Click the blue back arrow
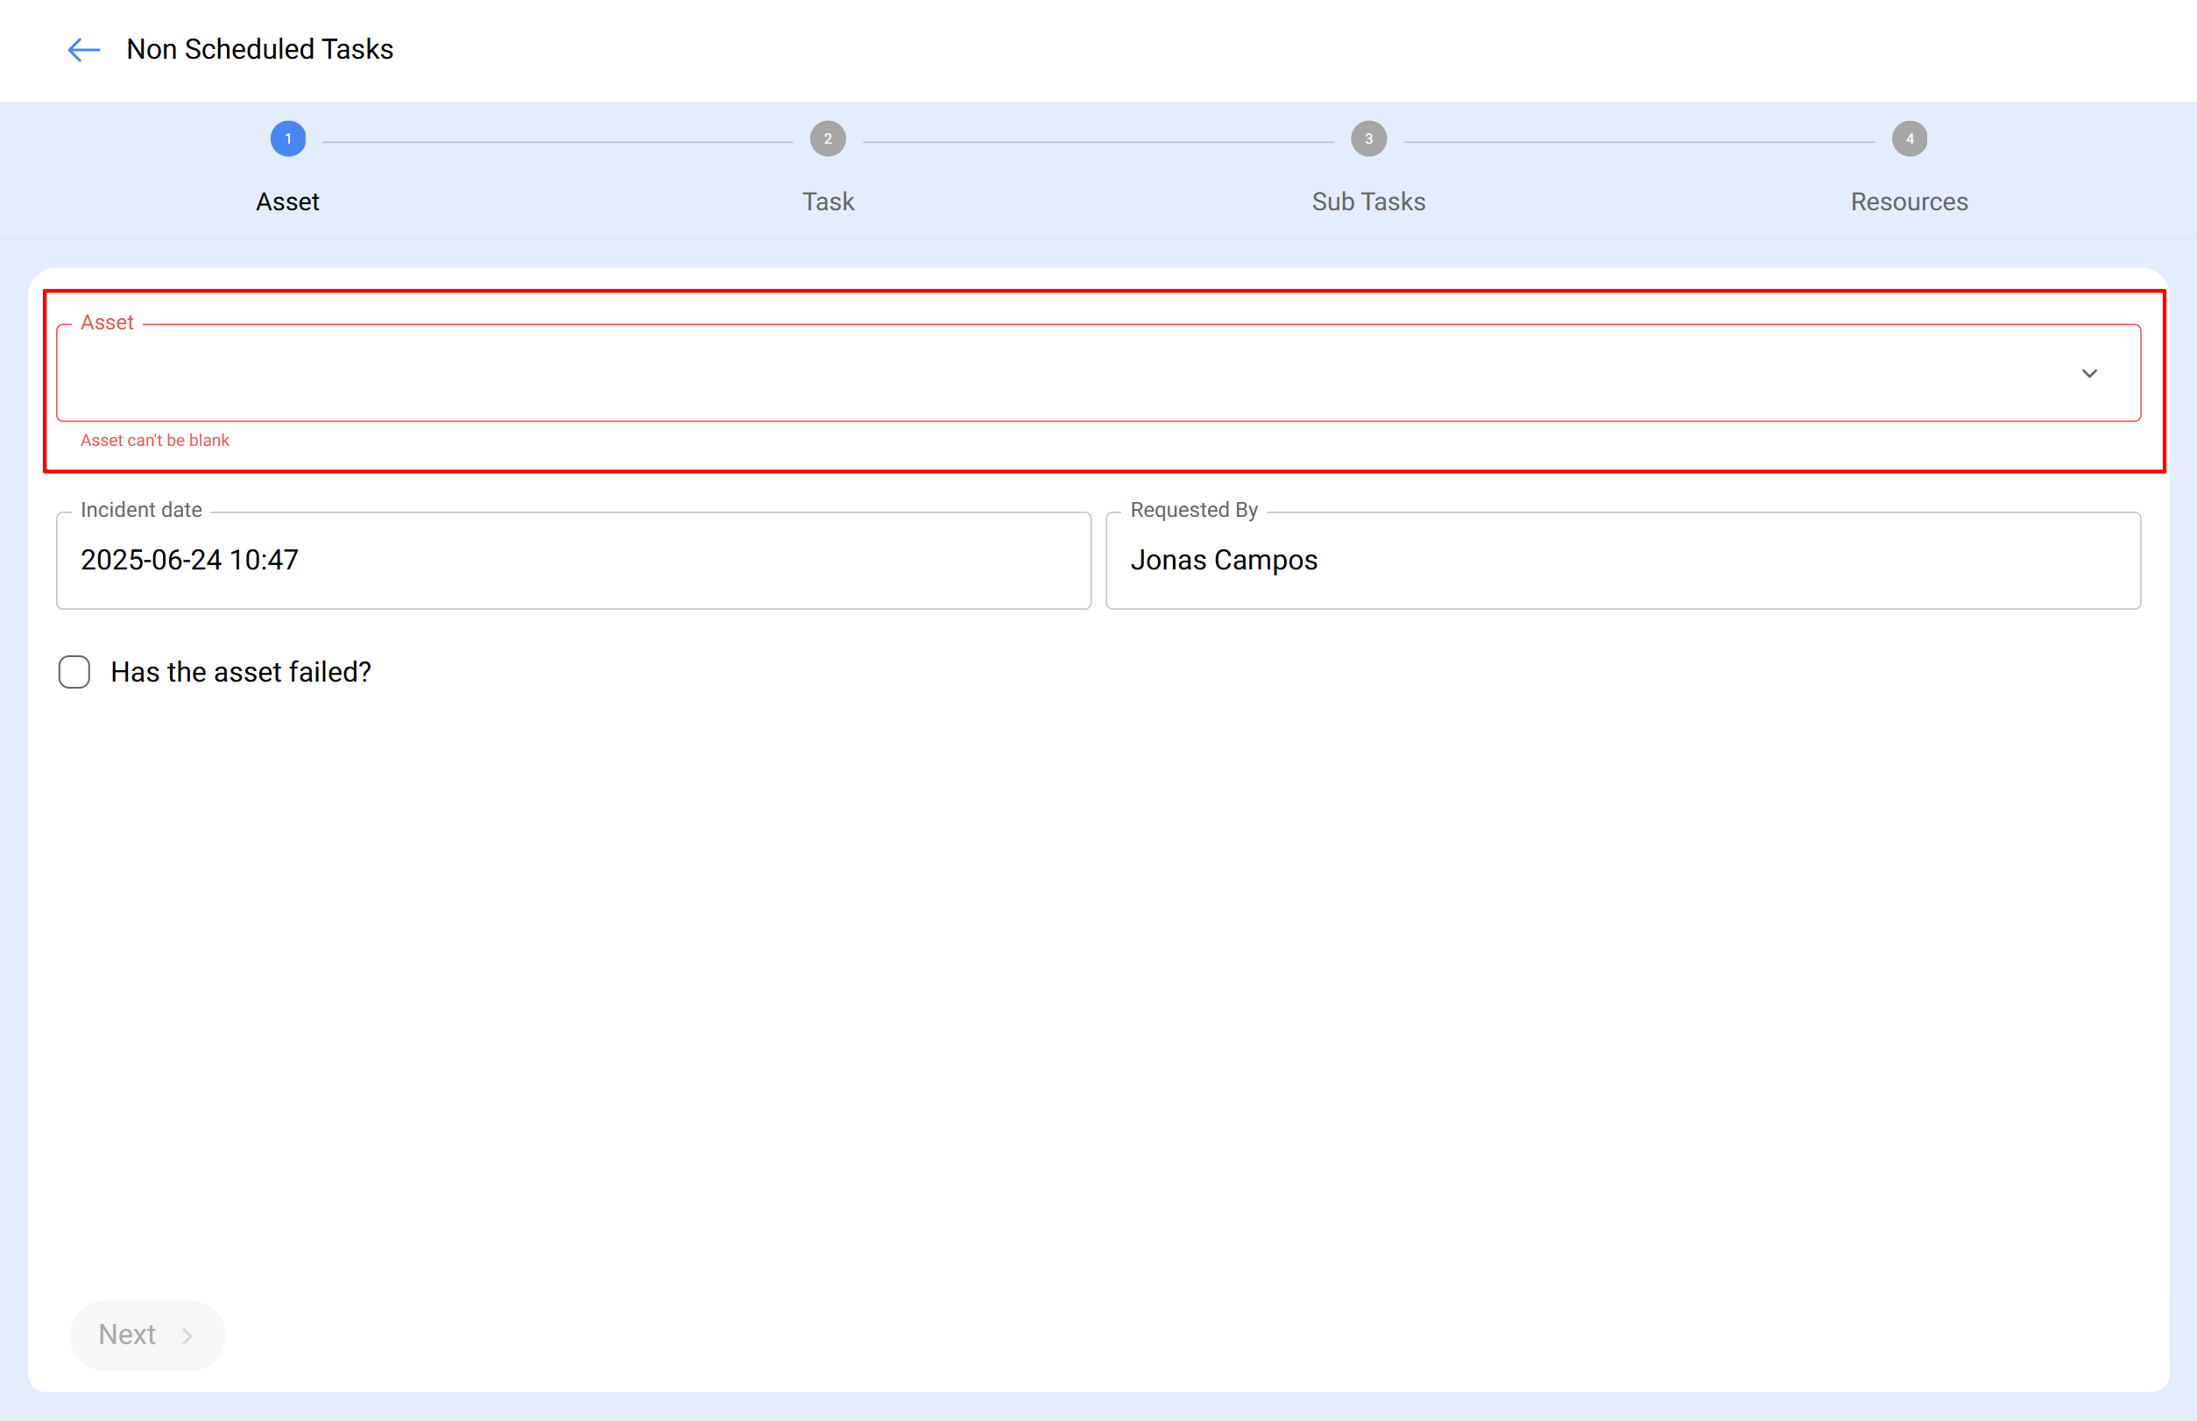 (x=82, y=50)
